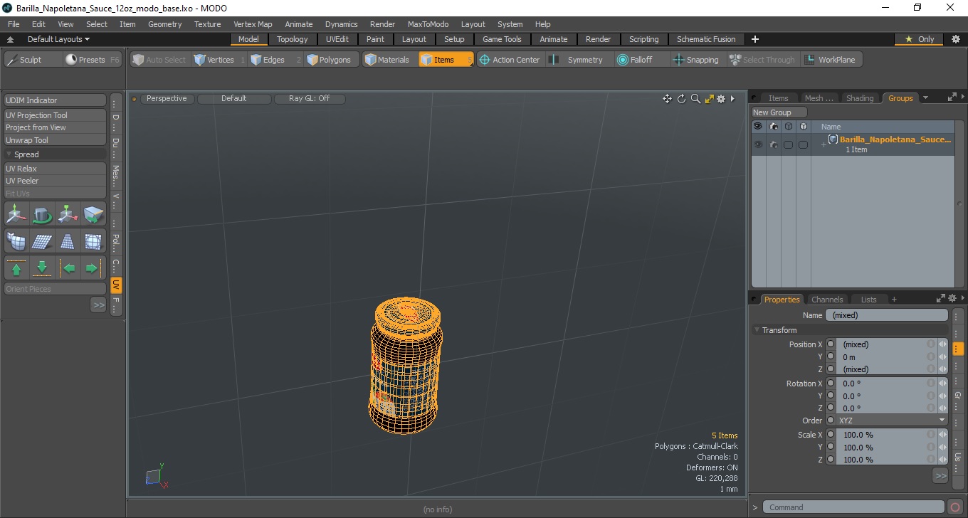Collapse the Transform section
The image size is (968, 518).
pos(757,330)
